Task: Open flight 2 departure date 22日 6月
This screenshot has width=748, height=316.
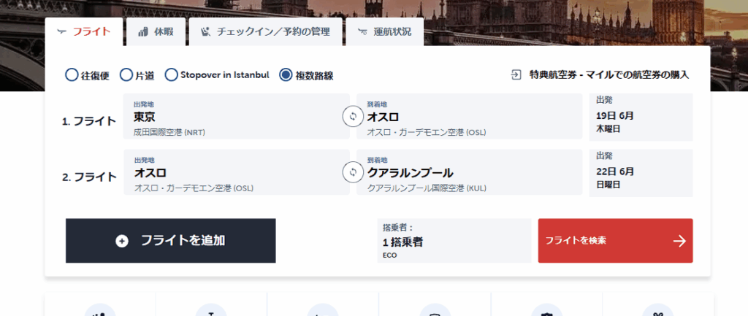Action: [x=641, y=173]
